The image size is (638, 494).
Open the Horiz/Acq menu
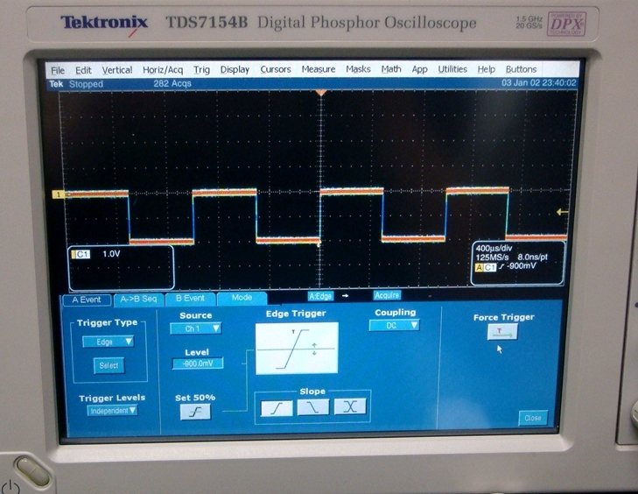[163, 70]
